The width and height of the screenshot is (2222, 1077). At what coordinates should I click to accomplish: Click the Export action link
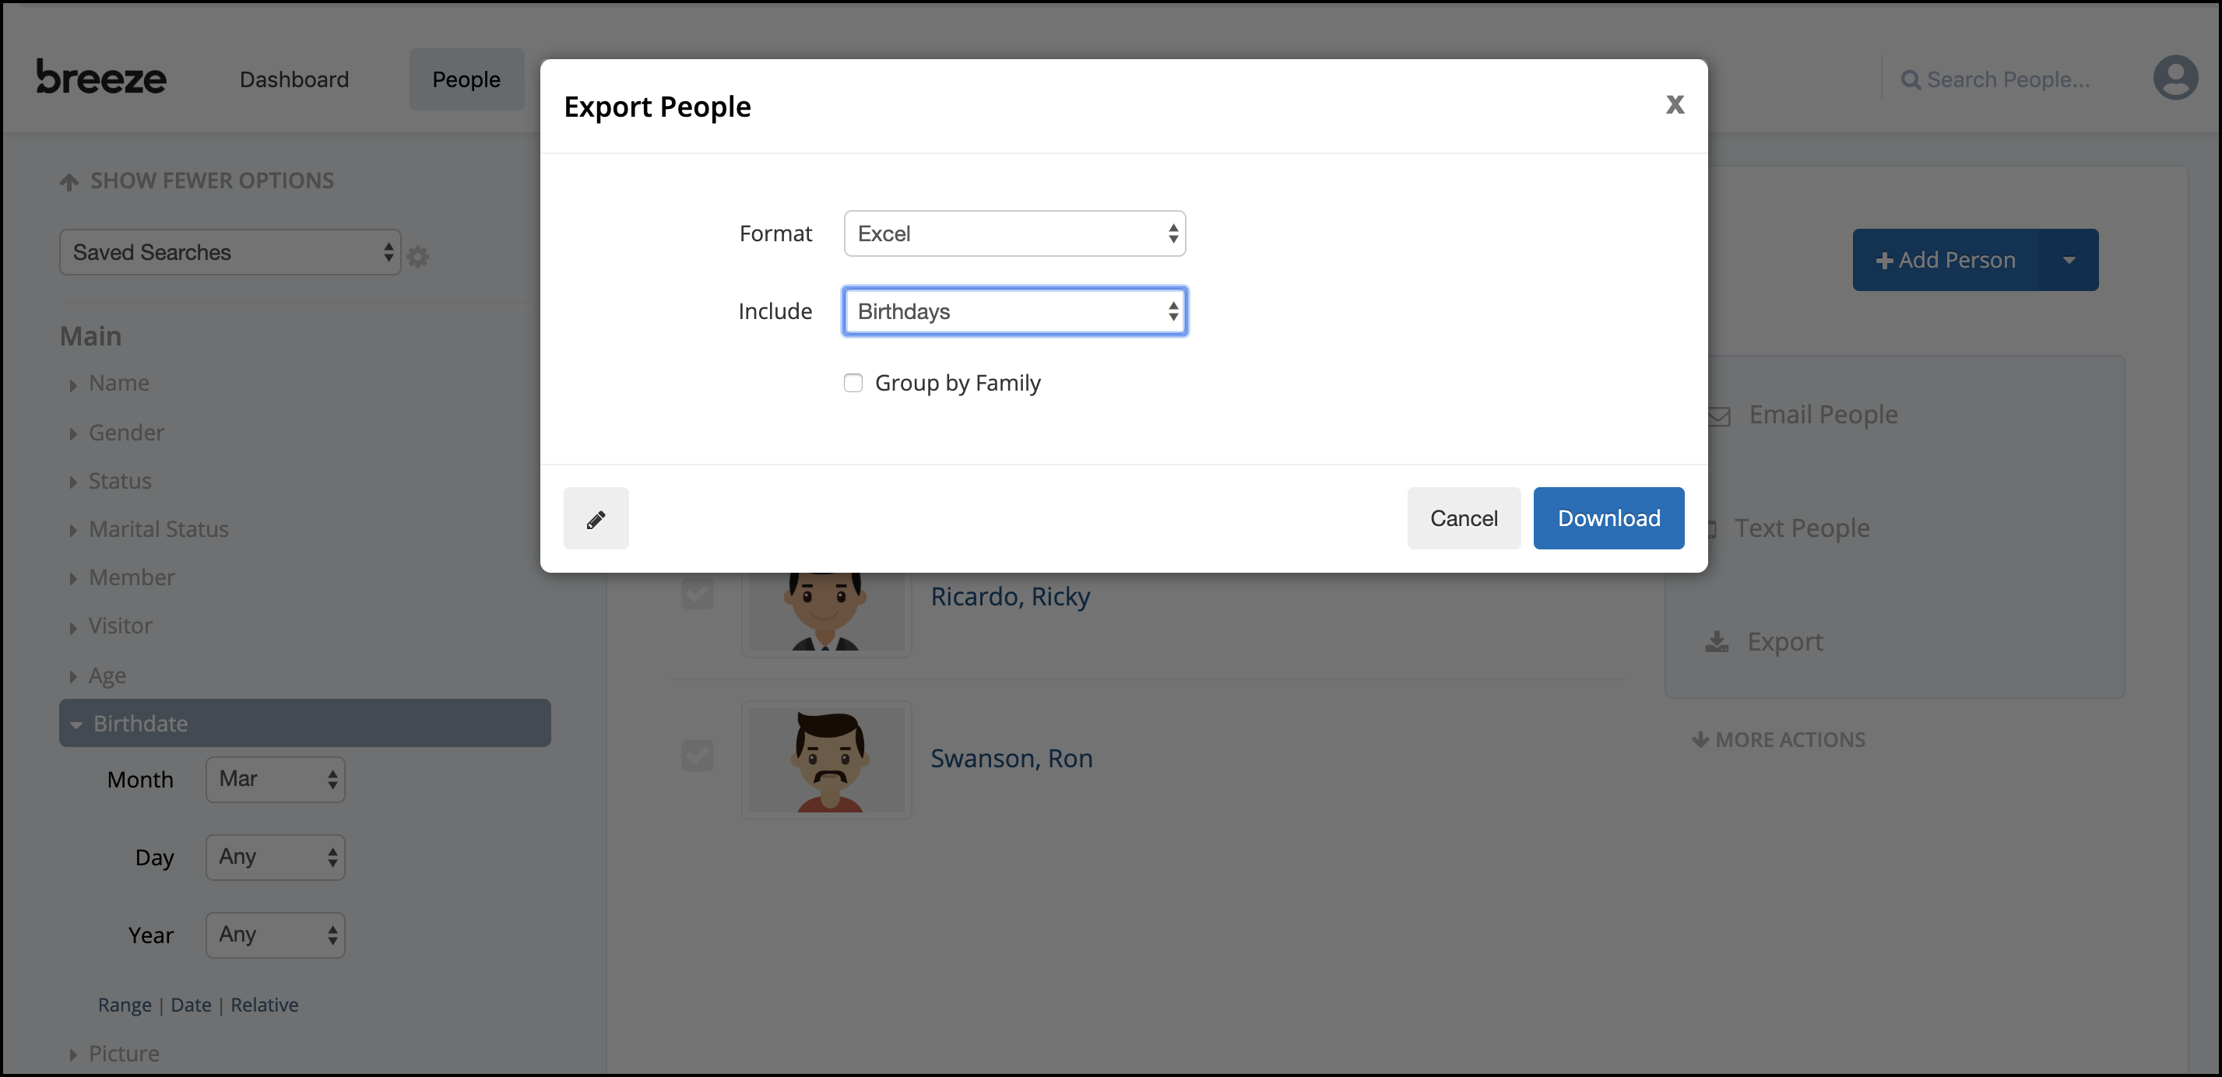click(1784, 641)
